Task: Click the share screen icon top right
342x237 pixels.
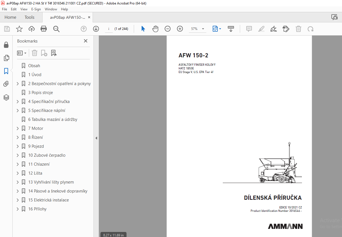Action: click(x=334, y=17)
